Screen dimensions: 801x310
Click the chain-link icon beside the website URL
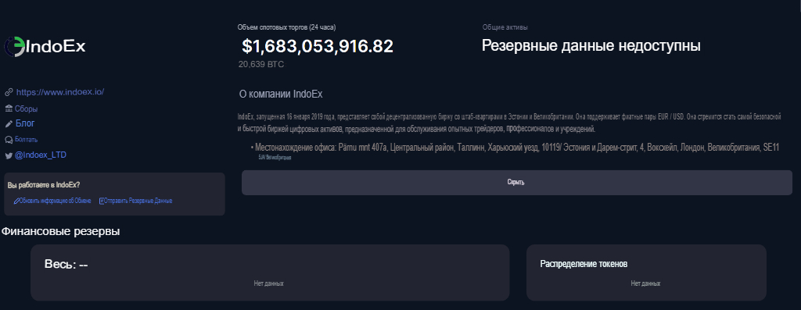tap(9, 92)
